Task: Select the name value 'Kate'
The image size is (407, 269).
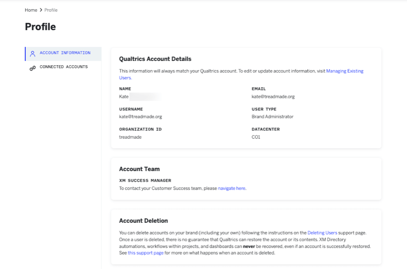Action: (124, 97)
